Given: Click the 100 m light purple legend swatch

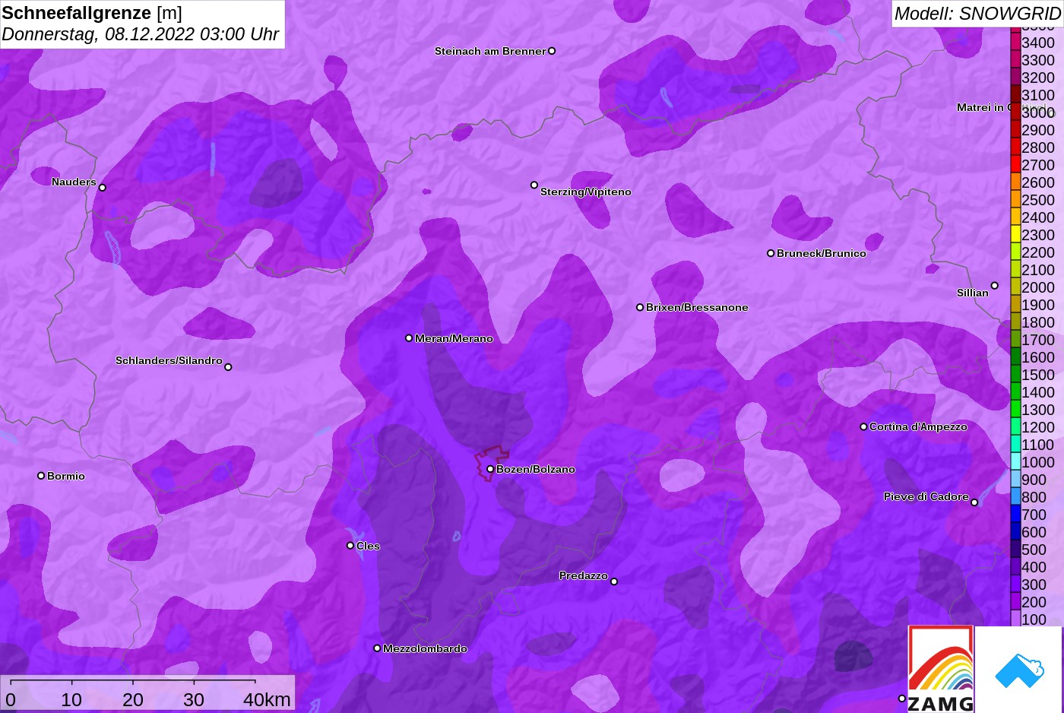Looking at the screenshot, I should coord(1015,619).
